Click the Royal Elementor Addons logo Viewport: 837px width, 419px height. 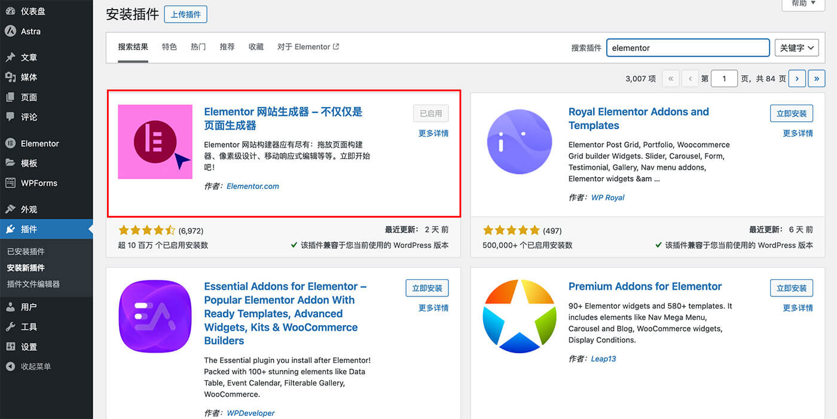[x=520, y=142]
